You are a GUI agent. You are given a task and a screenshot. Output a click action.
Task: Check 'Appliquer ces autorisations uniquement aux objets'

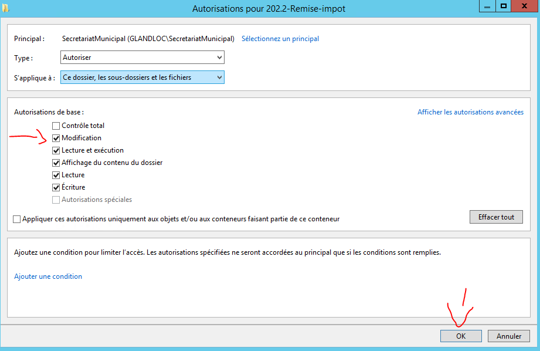(17, 219)
